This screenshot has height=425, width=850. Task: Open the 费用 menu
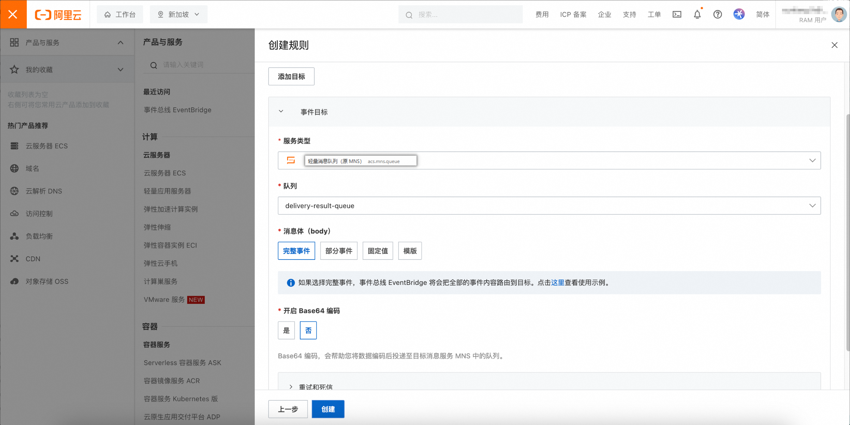click(542, 14)
